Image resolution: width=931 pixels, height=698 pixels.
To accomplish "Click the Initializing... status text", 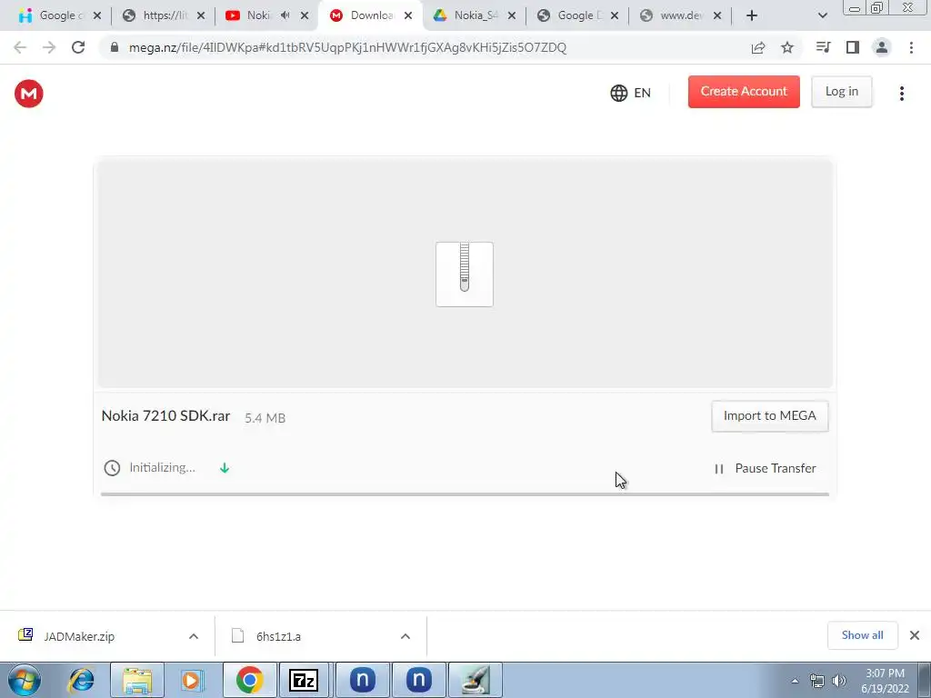I will tap(162, 468).
